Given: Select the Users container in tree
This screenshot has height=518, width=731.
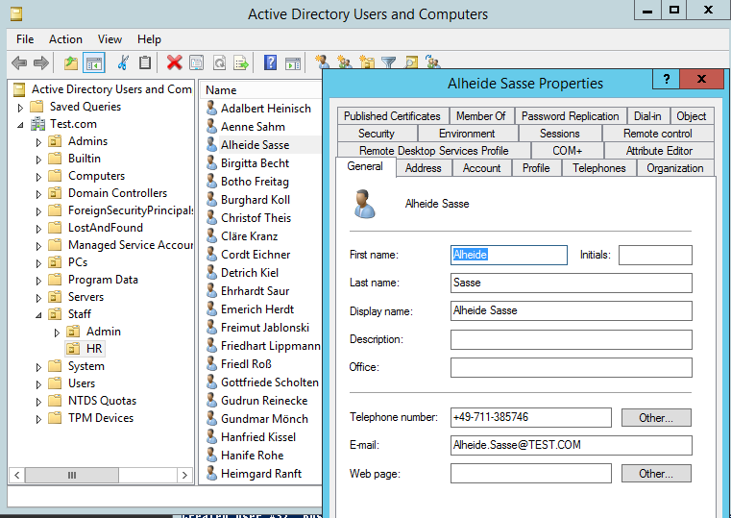Looking at the screenshot, I should click(82, 383).
